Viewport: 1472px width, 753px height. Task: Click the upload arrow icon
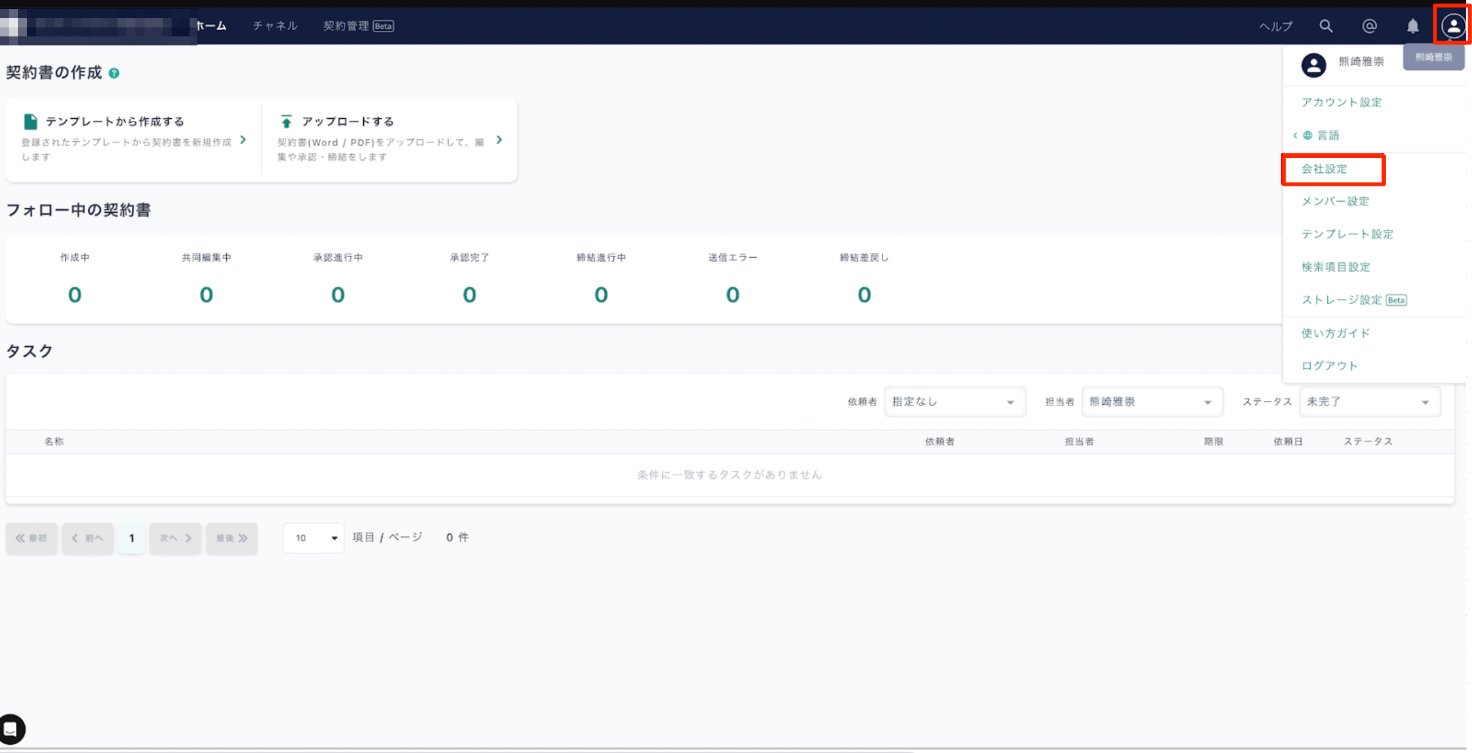286,121
